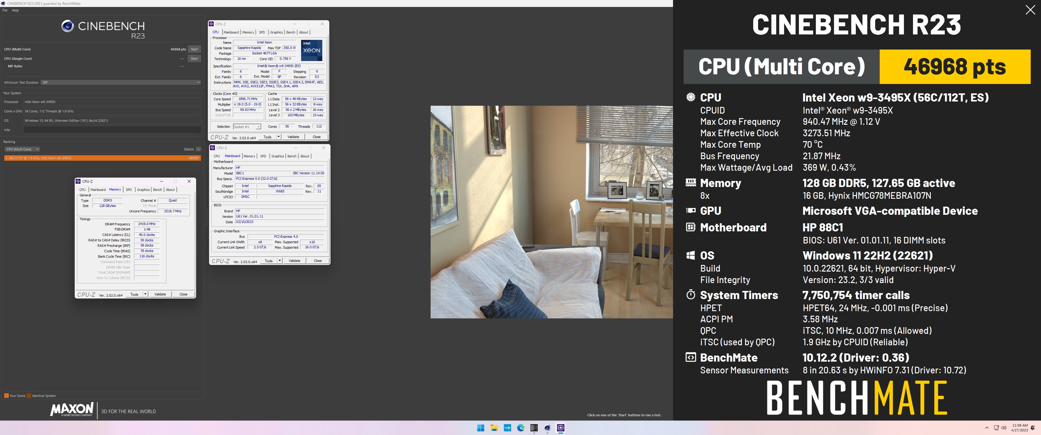
Task: Open SPD tab in top CPU-Z window
Action: point(262,32)
